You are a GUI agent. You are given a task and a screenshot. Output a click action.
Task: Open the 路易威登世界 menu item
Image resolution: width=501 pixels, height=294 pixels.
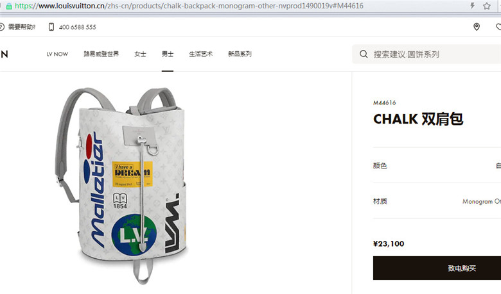pyautogui.click(x=101, y=54)
